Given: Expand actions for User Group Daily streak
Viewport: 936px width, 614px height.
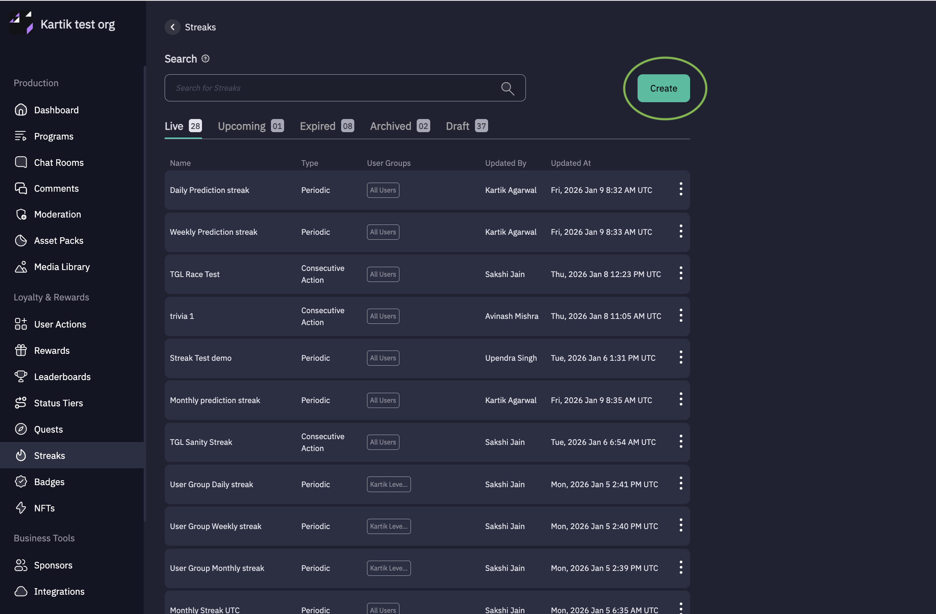Looking at the screenshot, I should click(681, 483).
